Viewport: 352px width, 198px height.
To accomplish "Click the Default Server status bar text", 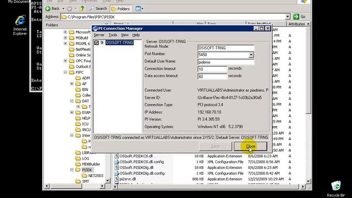I will pos(242,137).
